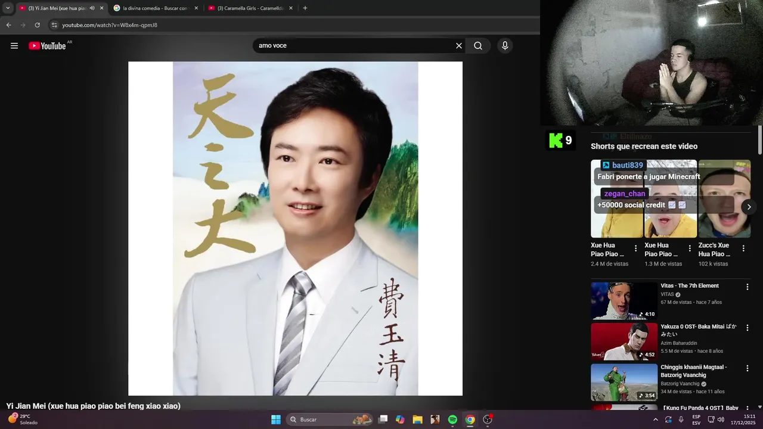Show hidden system tray icons chevron

click(656, 419)
